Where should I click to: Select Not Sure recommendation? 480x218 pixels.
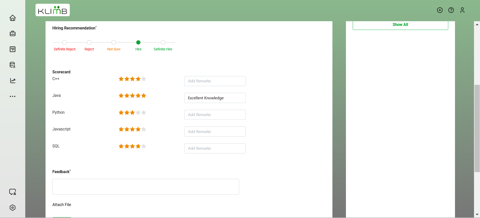pos(114,42)
